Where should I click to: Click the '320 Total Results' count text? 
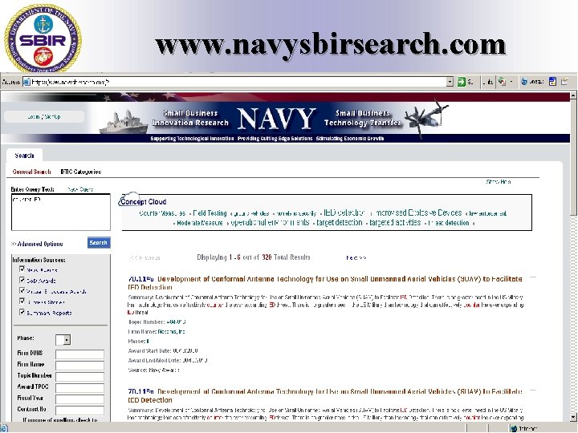pyautogui.click(x=286, y=257)
